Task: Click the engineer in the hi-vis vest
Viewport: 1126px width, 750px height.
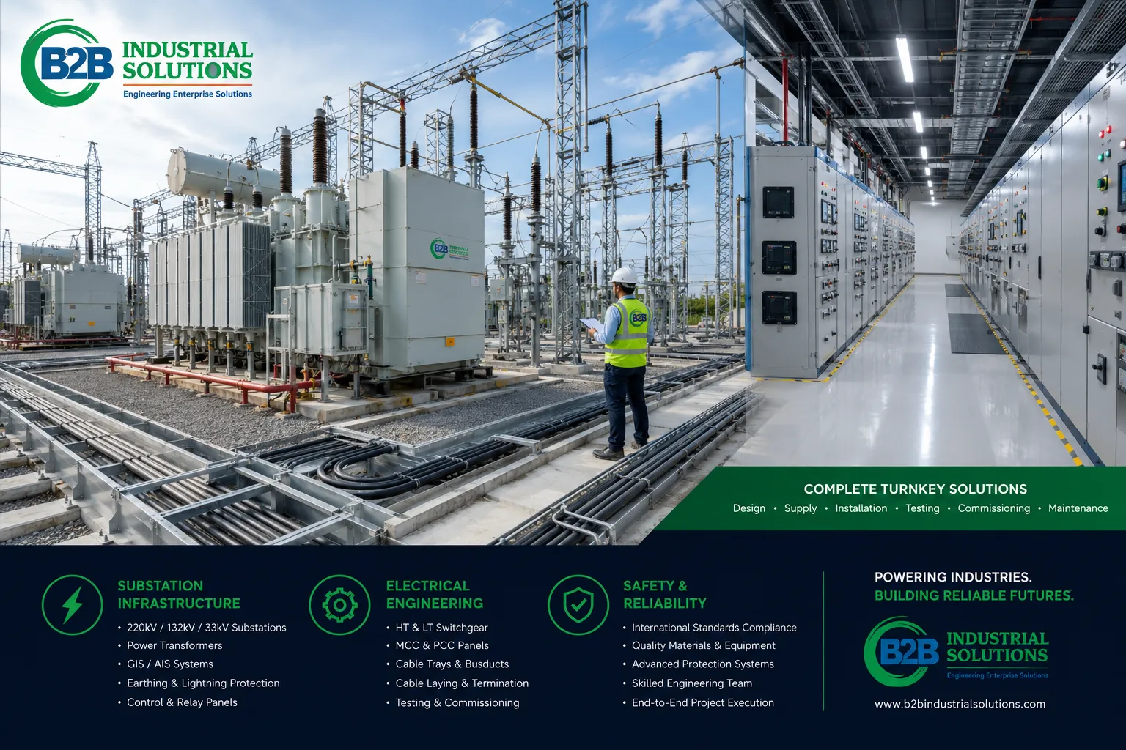Action: [625, 363]
